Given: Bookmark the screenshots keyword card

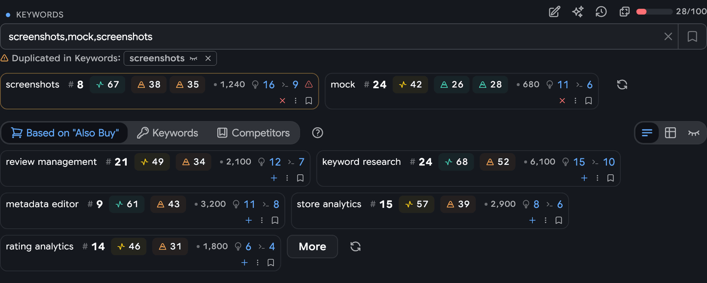Looking at the screenshot, I should pyautogui.click(x=309, y=101).
